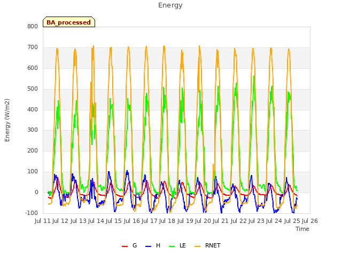This screenshot has height=256, width=342.
Task: Click the 500 y-axis tick label
Action: (x=33, y=89)
